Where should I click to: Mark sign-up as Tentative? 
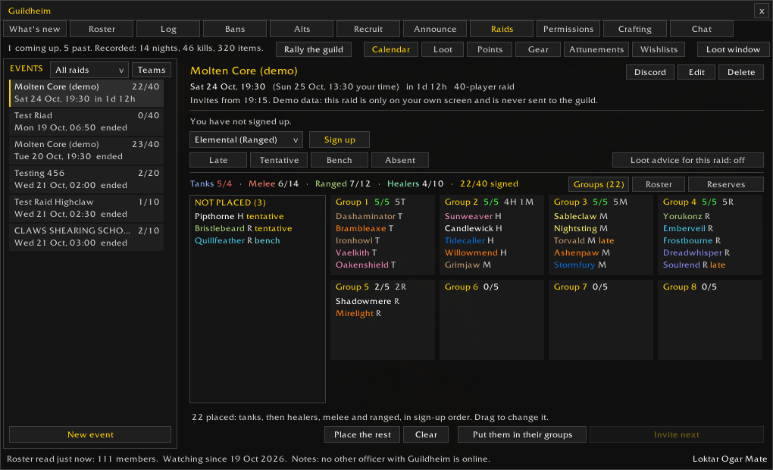279,160
